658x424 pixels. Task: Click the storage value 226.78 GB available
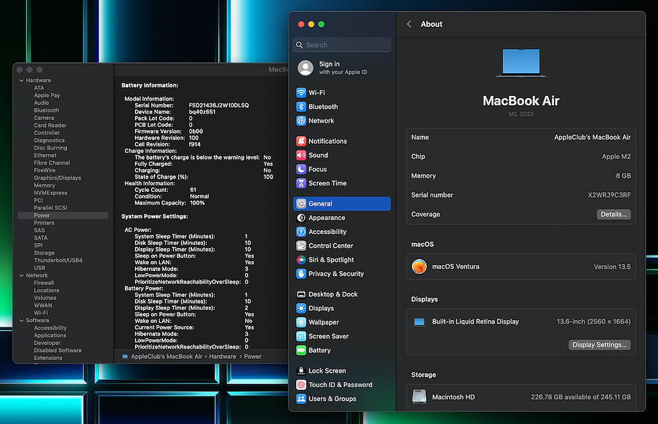pyautogui.click(x=558, y=397)
